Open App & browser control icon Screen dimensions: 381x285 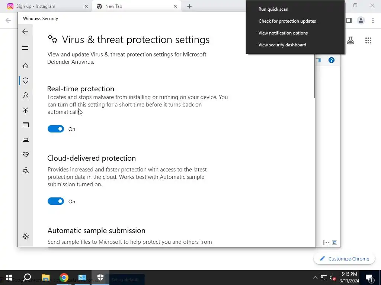click(x=26, y=125)
